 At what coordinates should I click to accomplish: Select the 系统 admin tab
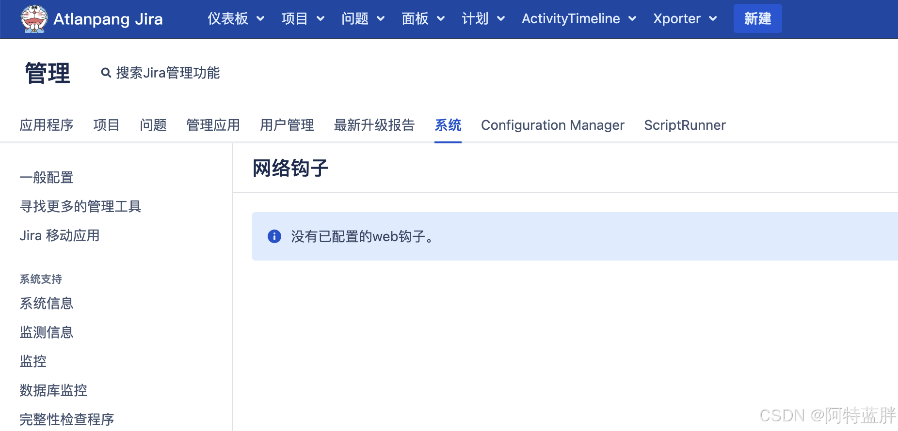click(x=448, y=125)
